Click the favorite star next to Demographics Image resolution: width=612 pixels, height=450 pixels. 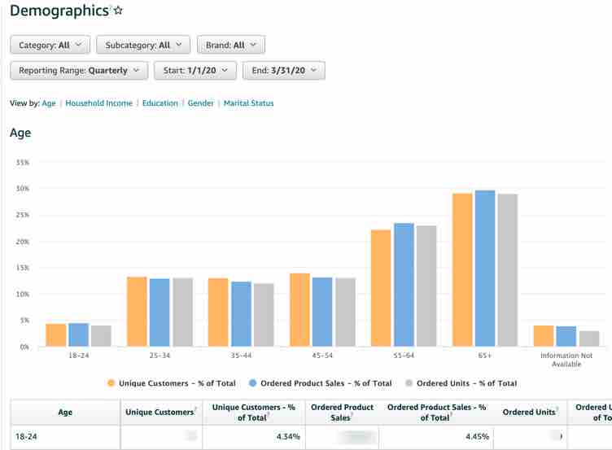point(119,11)
